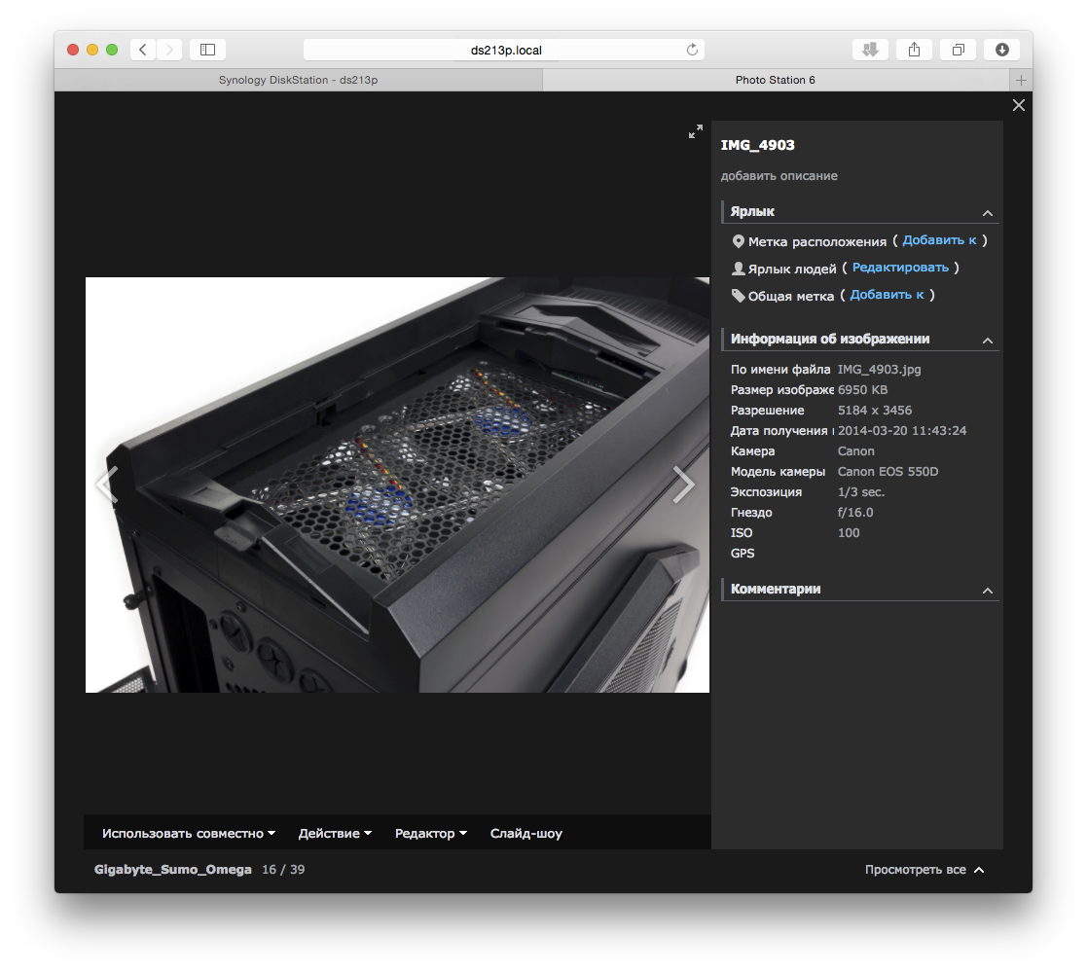Click the date 2014-03-20 11:43:24

coord(902,430)
